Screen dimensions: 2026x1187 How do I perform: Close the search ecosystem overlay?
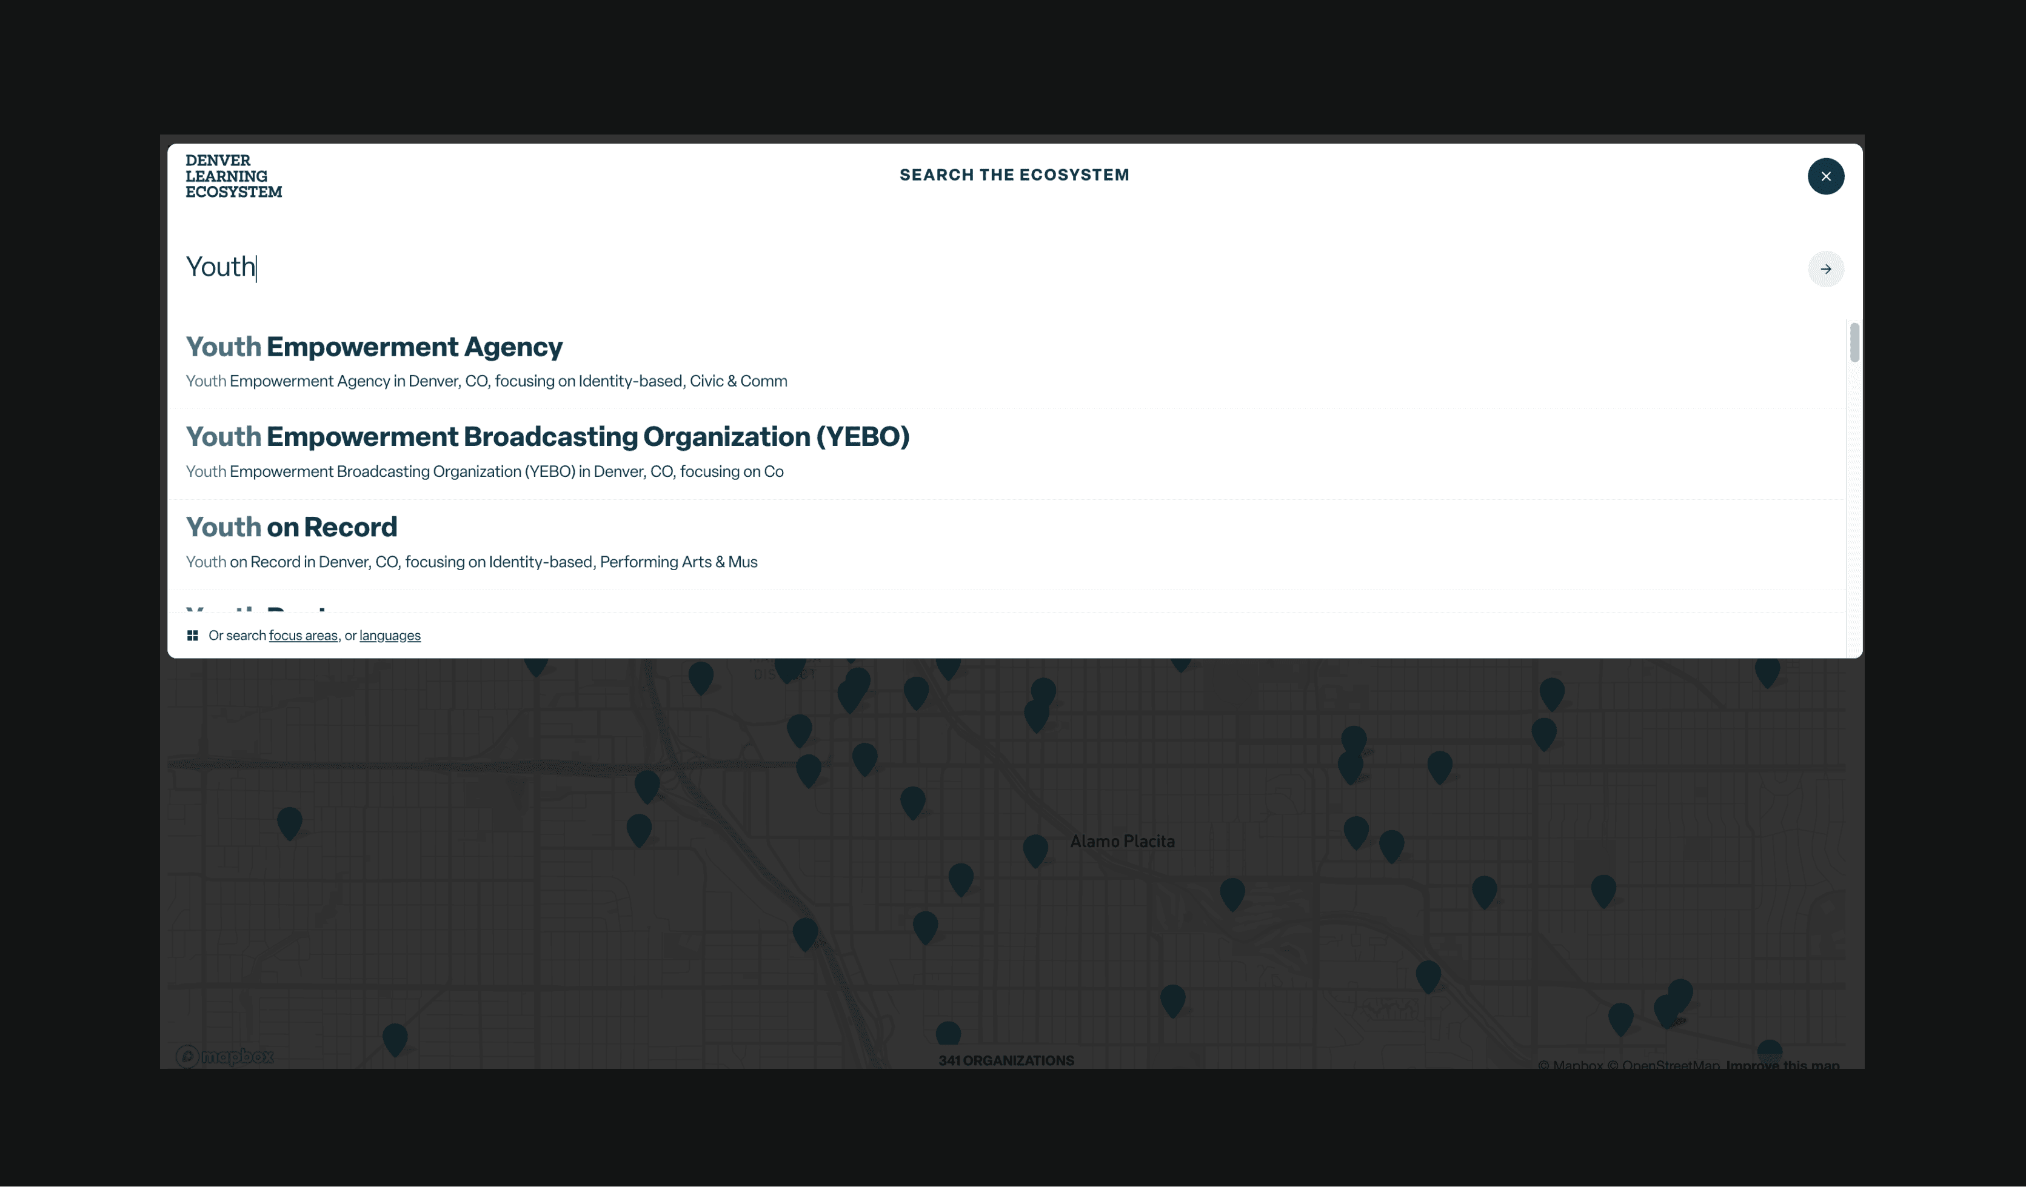tap(1825, 176)
